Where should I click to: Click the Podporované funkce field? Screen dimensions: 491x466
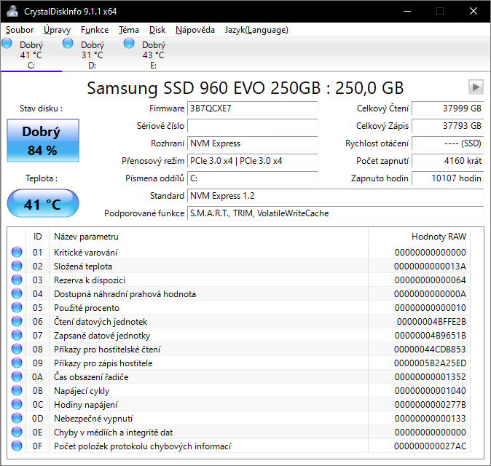coord(336,213)
